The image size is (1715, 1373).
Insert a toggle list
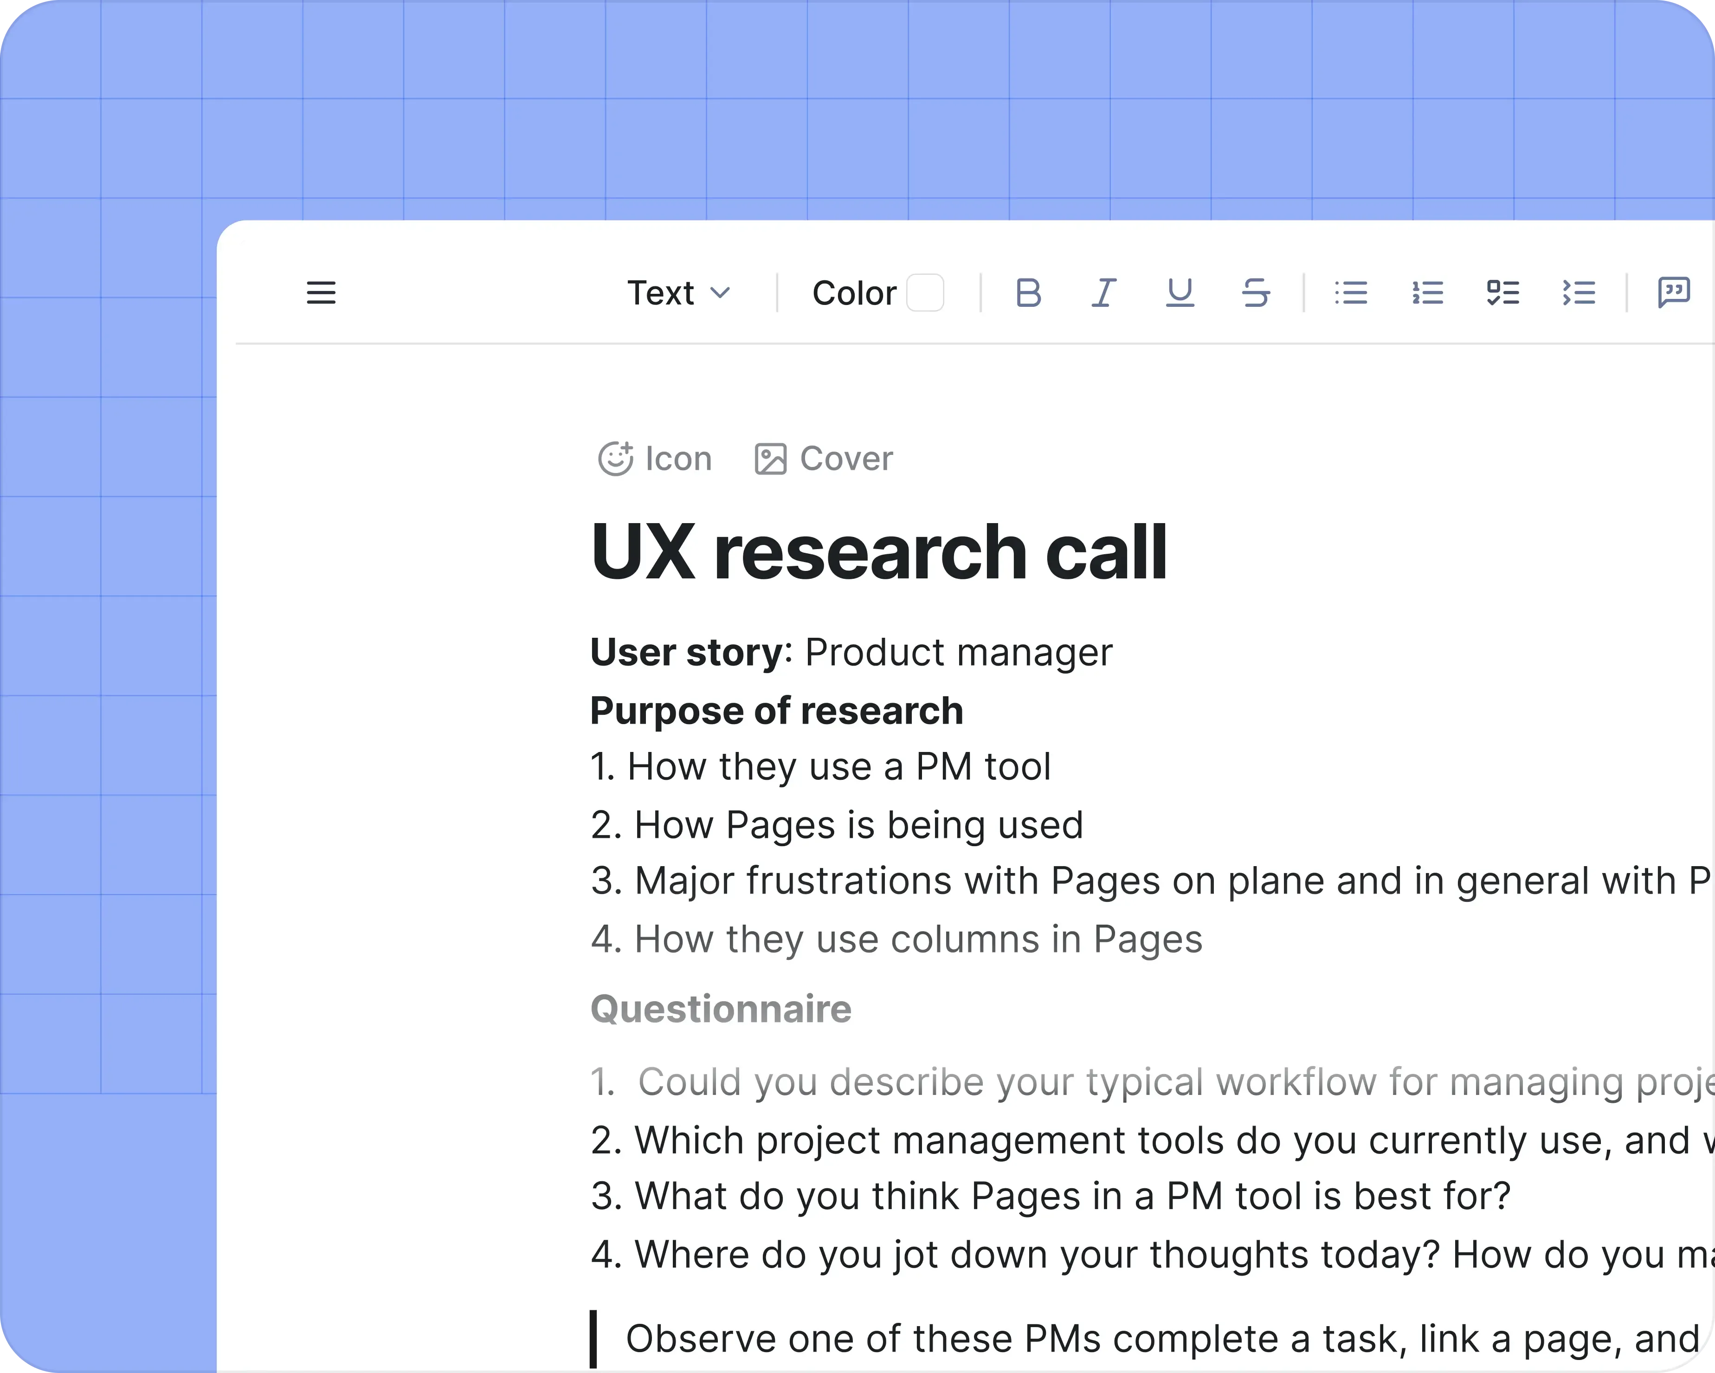[x=1579, y=293]
